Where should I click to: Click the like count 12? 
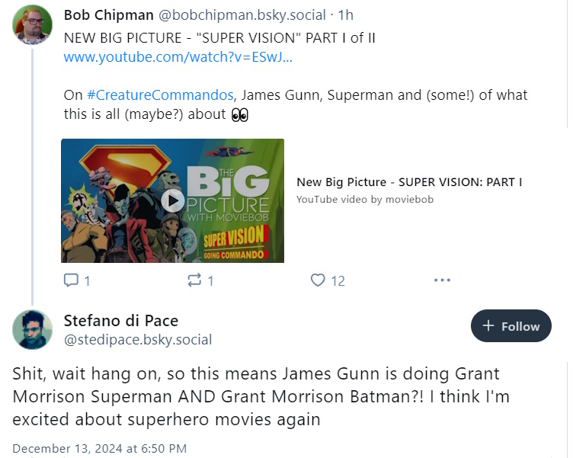338,280
